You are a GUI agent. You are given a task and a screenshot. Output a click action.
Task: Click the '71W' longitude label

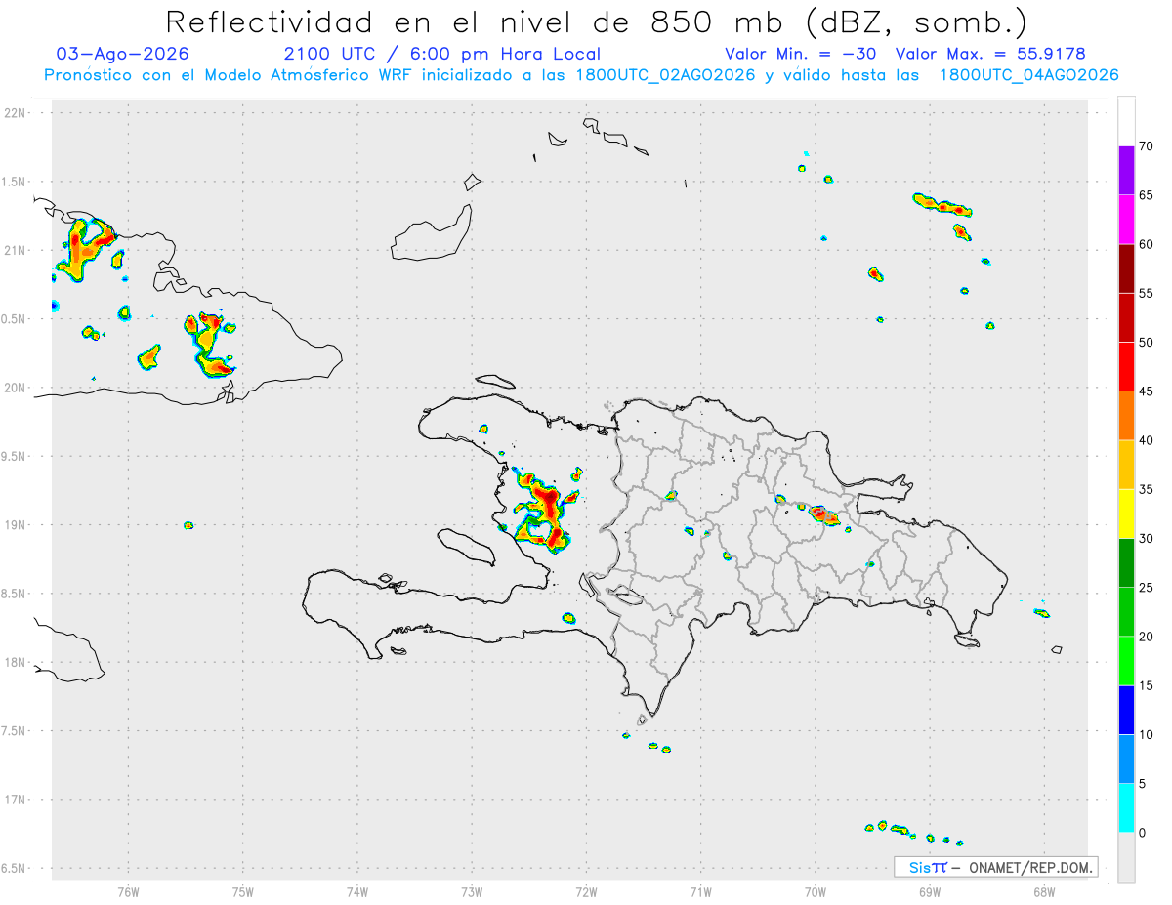[x=700, y=891]
